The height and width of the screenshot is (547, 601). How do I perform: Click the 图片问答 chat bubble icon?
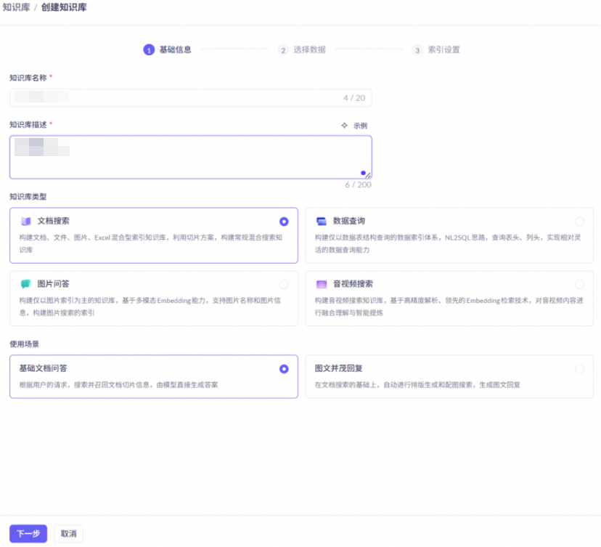pyautogui.click(x=25, y=284)
